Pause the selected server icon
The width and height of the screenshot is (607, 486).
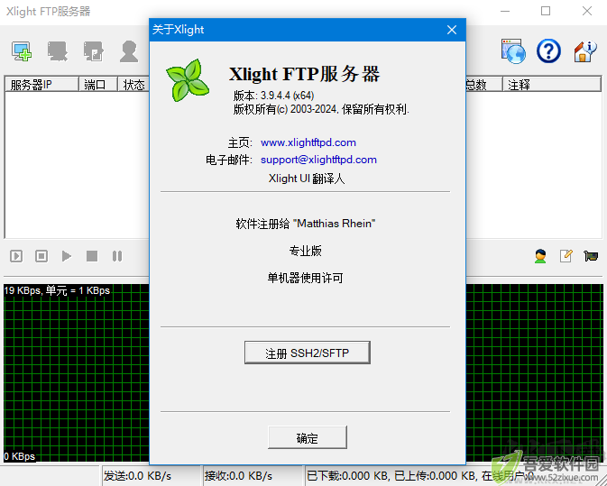(x=117, y=256)
